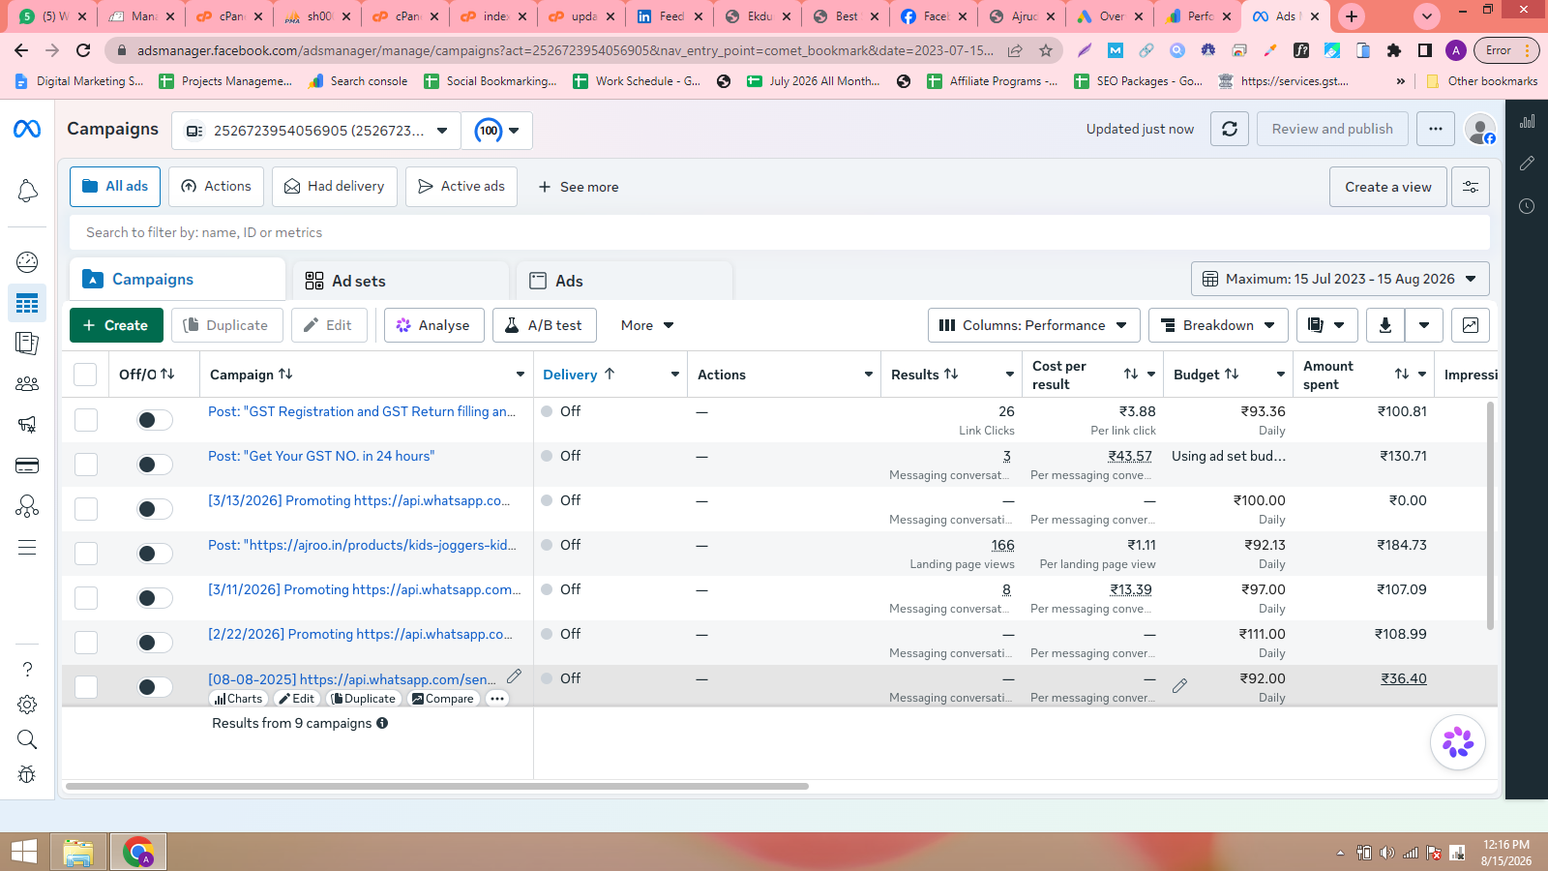Open Billing card icon in sidebar
Viewport: 1548px width, 871px height.
27,466
